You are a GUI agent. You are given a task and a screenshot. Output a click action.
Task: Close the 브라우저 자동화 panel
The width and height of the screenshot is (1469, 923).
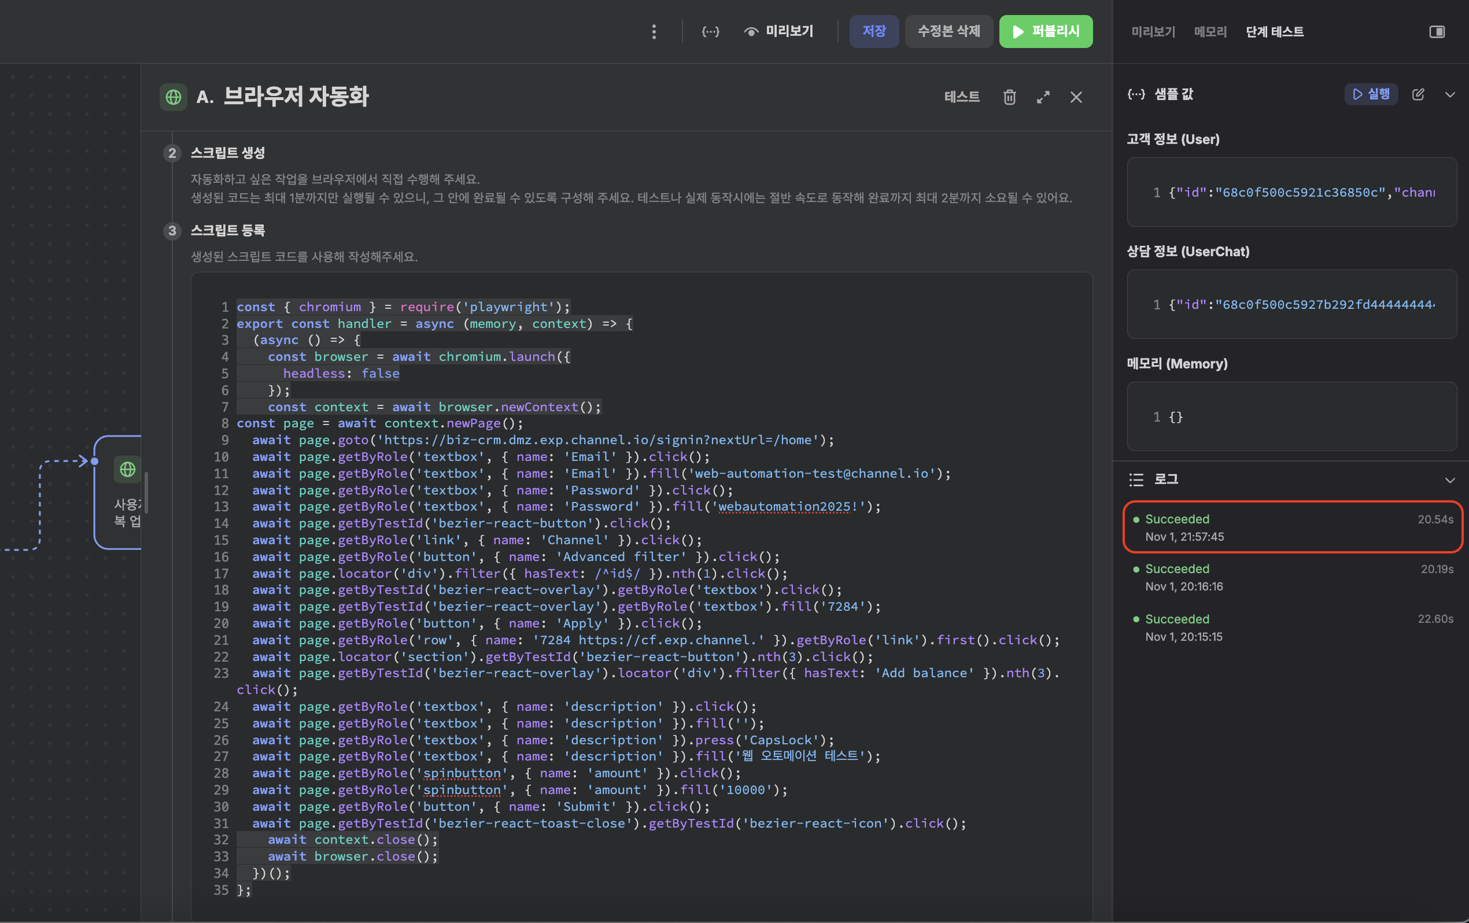(x=1076, y=97)
